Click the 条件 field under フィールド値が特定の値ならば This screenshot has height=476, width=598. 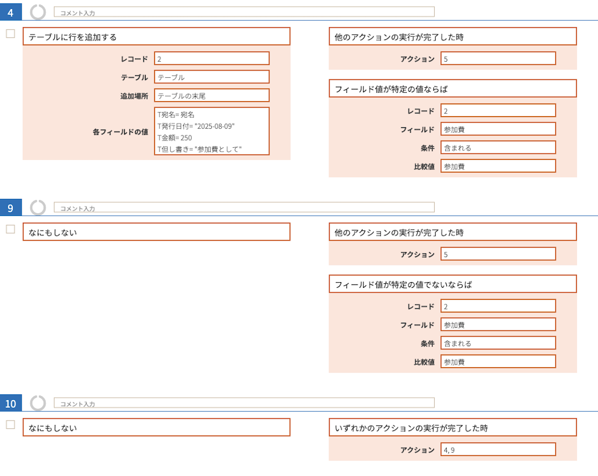498,148
